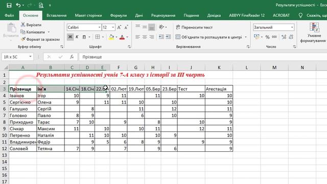
Task: Click the text Orientation icon
Action: [x=161, y=27]
